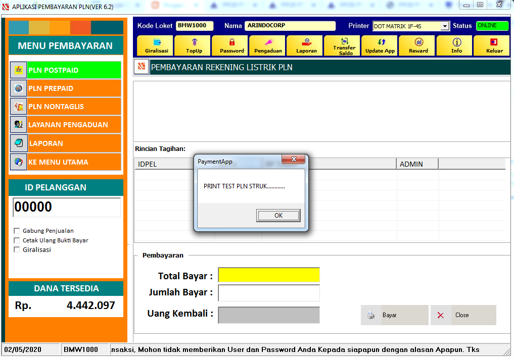Click the red X icon on Close button
The width and height of the screenshot is (514, 357).
441,315
